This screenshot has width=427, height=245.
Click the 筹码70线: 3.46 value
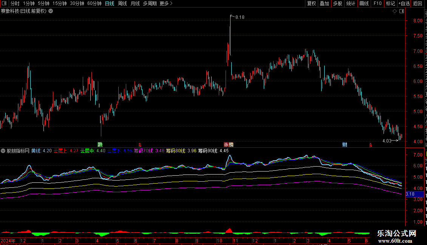(149, 151)
